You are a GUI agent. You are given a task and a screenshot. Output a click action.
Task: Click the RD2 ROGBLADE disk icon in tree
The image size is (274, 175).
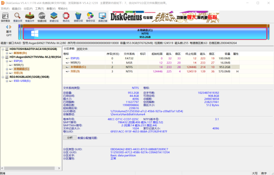[7, 77]
